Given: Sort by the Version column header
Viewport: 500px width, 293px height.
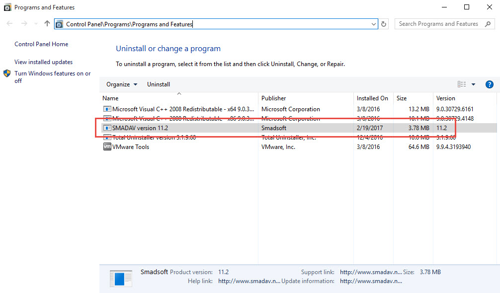Looking at the screenshot, I should 465,98.
